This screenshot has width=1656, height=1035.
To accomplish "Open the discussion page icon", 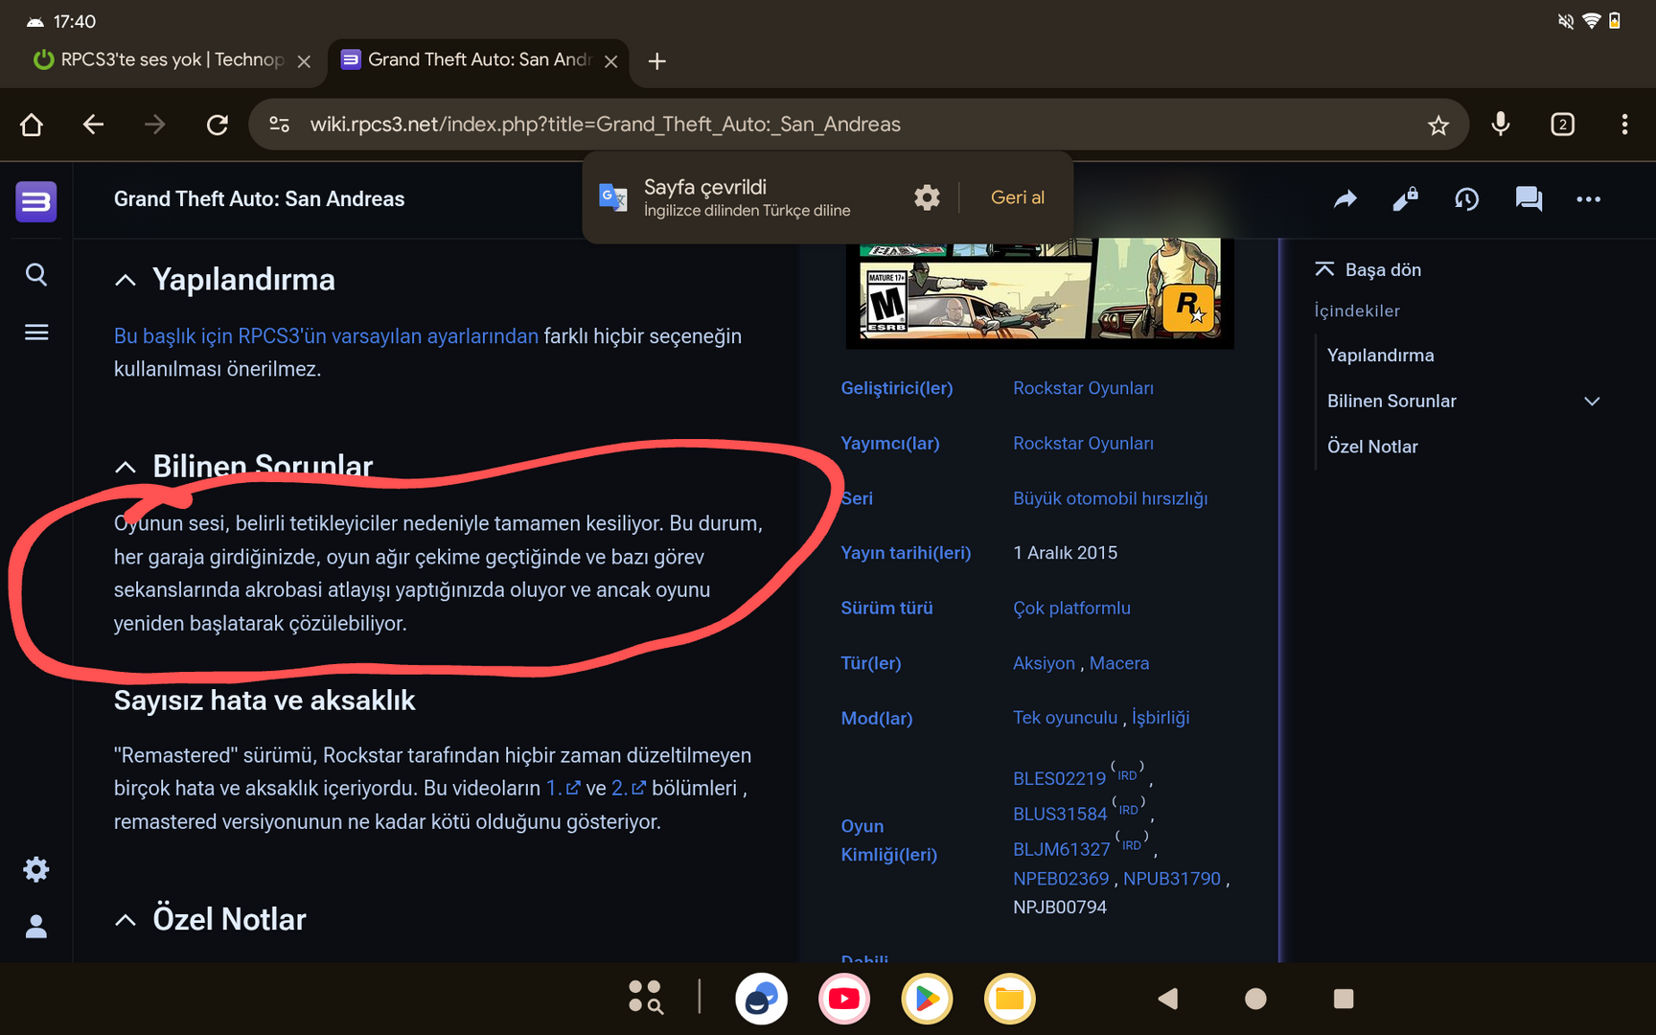I will pos(1529,199).
